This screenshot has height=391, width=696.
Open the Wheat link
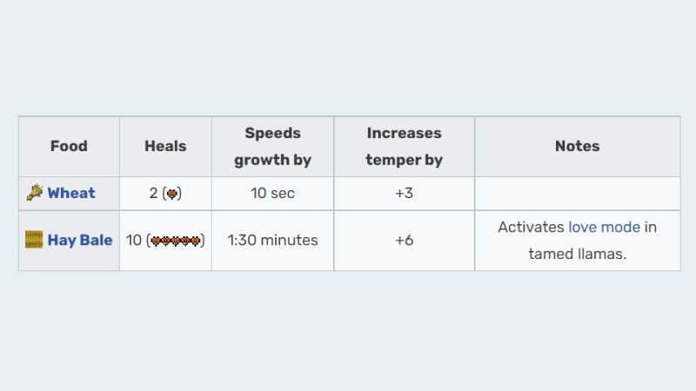(x=71, y=193)
